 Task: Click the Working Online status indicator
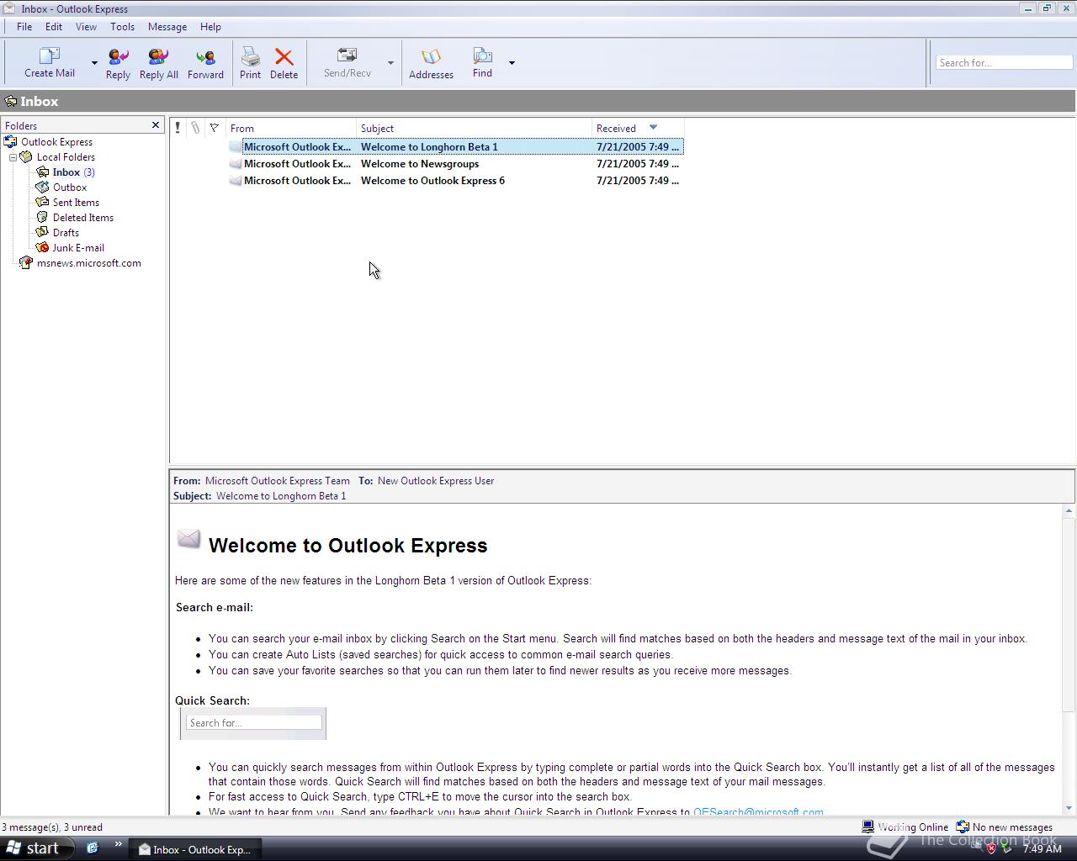(x=905, y=827)
